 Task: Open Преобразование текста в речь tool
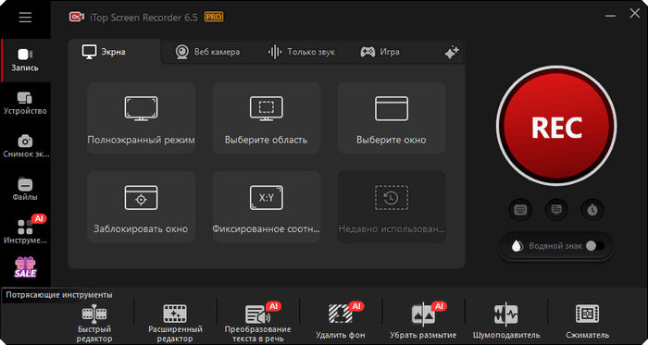pos(258,323)
